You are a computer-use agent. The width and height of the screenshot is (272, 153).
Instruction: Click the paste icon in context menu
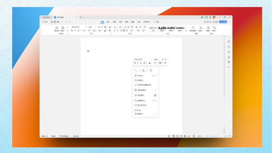coord(143,71)
